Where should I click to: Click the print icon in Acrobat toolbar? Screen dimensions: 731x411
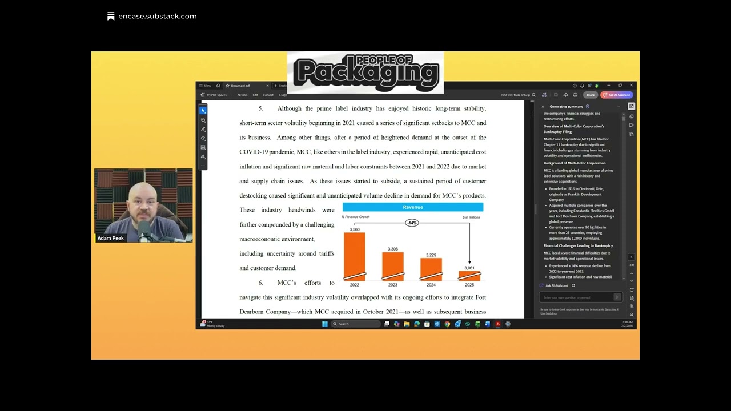(x=575, y=95)
